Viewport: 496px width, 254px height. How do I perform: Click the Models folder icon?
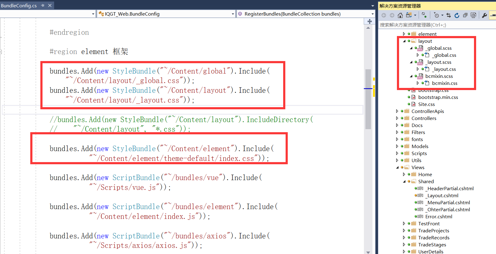tap(407, 146)
